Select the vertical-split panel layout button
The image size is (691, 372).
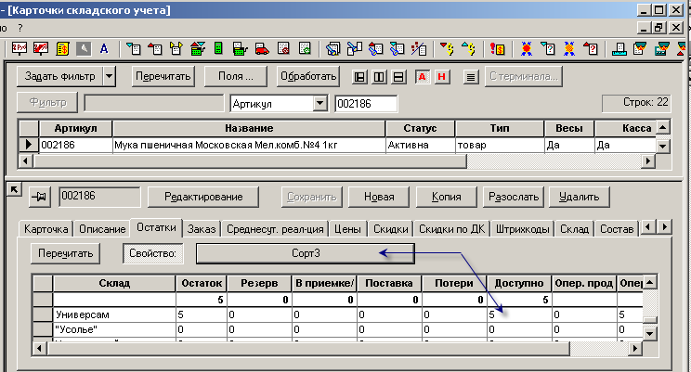click(x=379, y=77)
